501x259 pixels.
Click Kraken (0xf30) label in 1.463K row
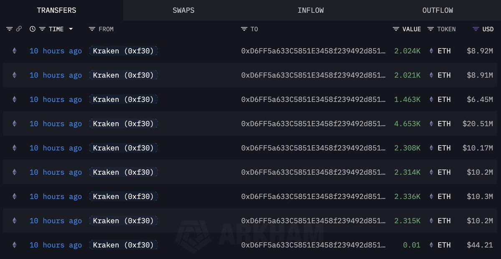click(123, 100)
